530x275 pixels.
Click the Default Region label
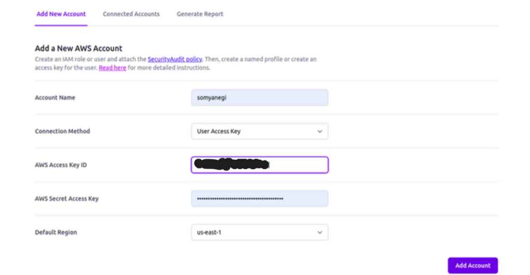tap(56, 232)
